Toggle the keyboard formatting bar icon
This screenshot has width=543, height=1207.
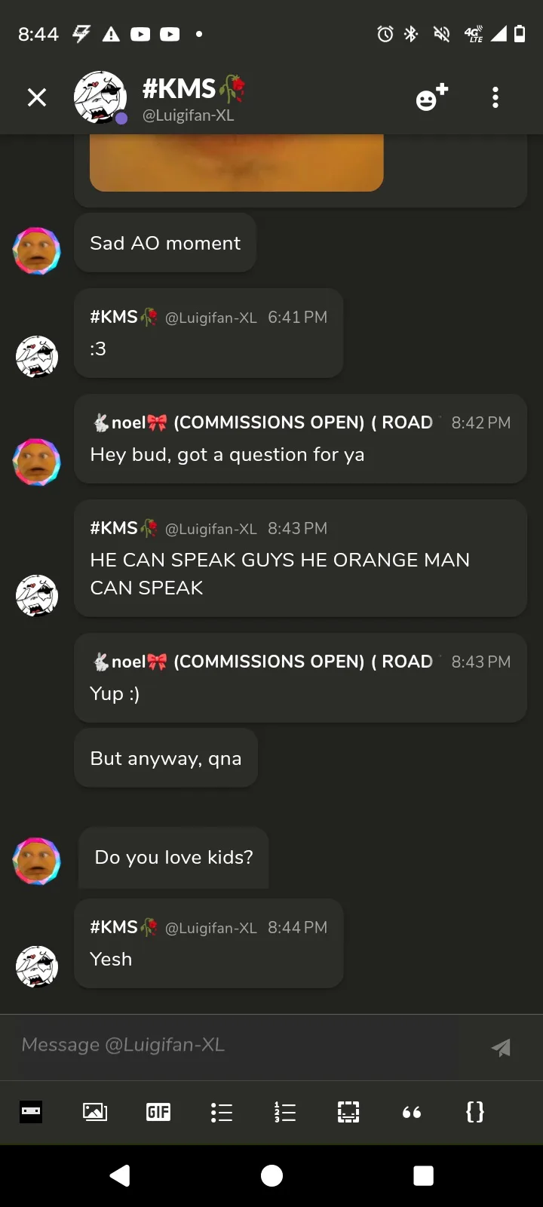pyautogui.click(x=31, y=1111)
